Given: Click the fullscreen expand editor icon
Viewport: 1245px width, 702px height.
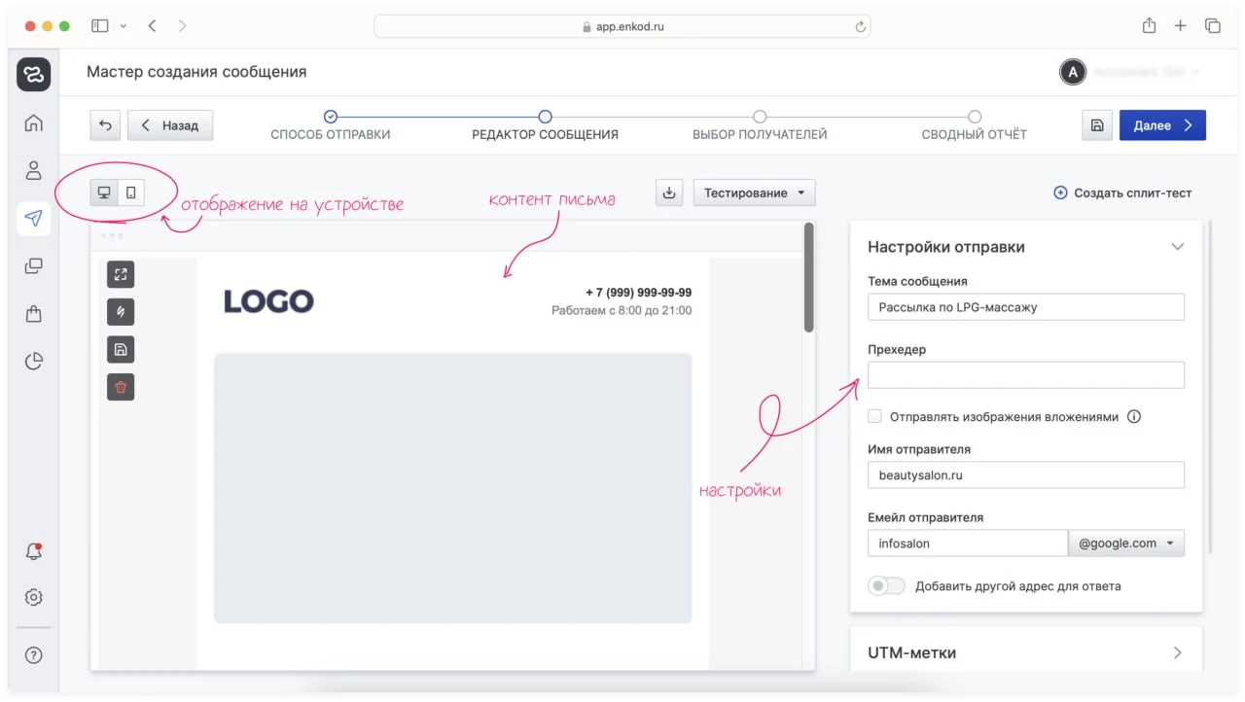Looking at the screenshot, I should pos(121,274).
